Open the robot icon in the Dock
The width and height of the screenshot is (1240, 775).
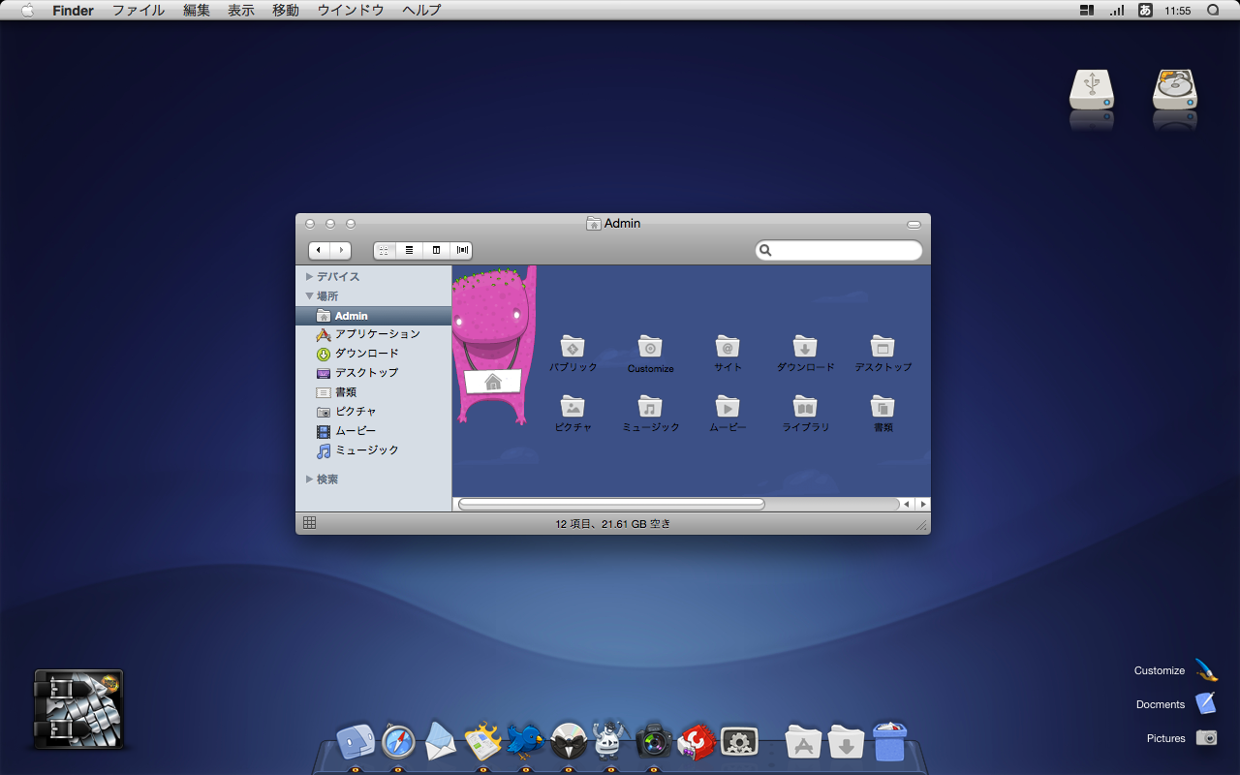[610, 741]
